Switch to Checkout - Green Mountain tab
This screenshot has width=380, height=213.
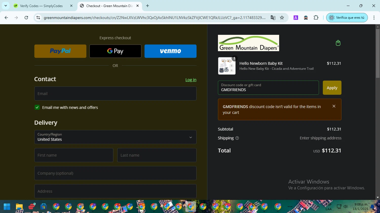(x=110, y=6)
